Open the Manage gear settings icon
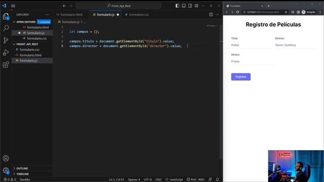This screenshot has width=324, height=182. click(6, 170)
